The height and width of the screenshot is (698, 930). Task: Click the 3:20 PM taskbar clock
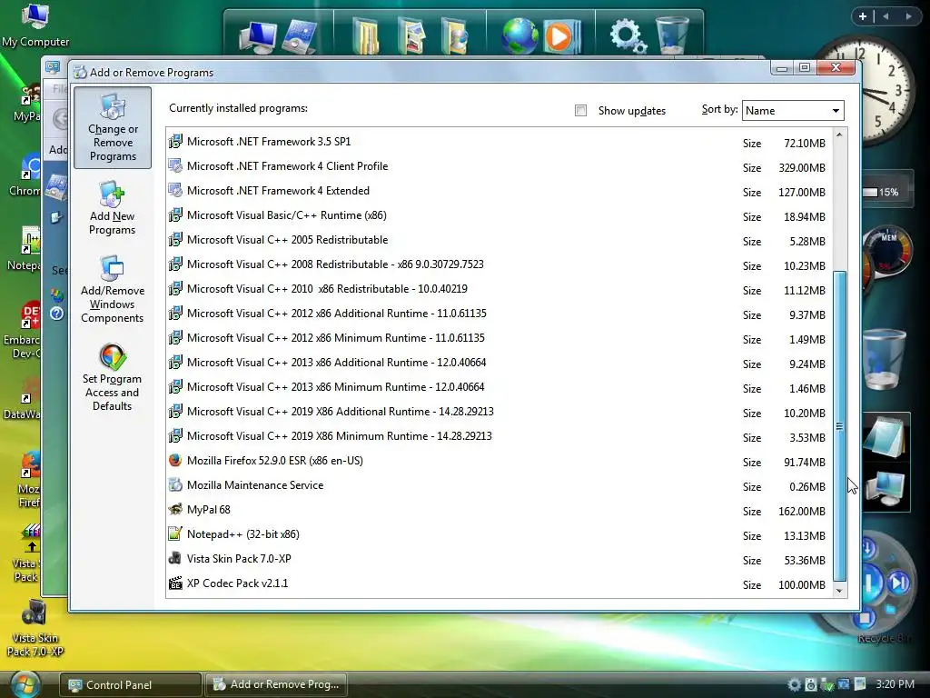[895, 683]
